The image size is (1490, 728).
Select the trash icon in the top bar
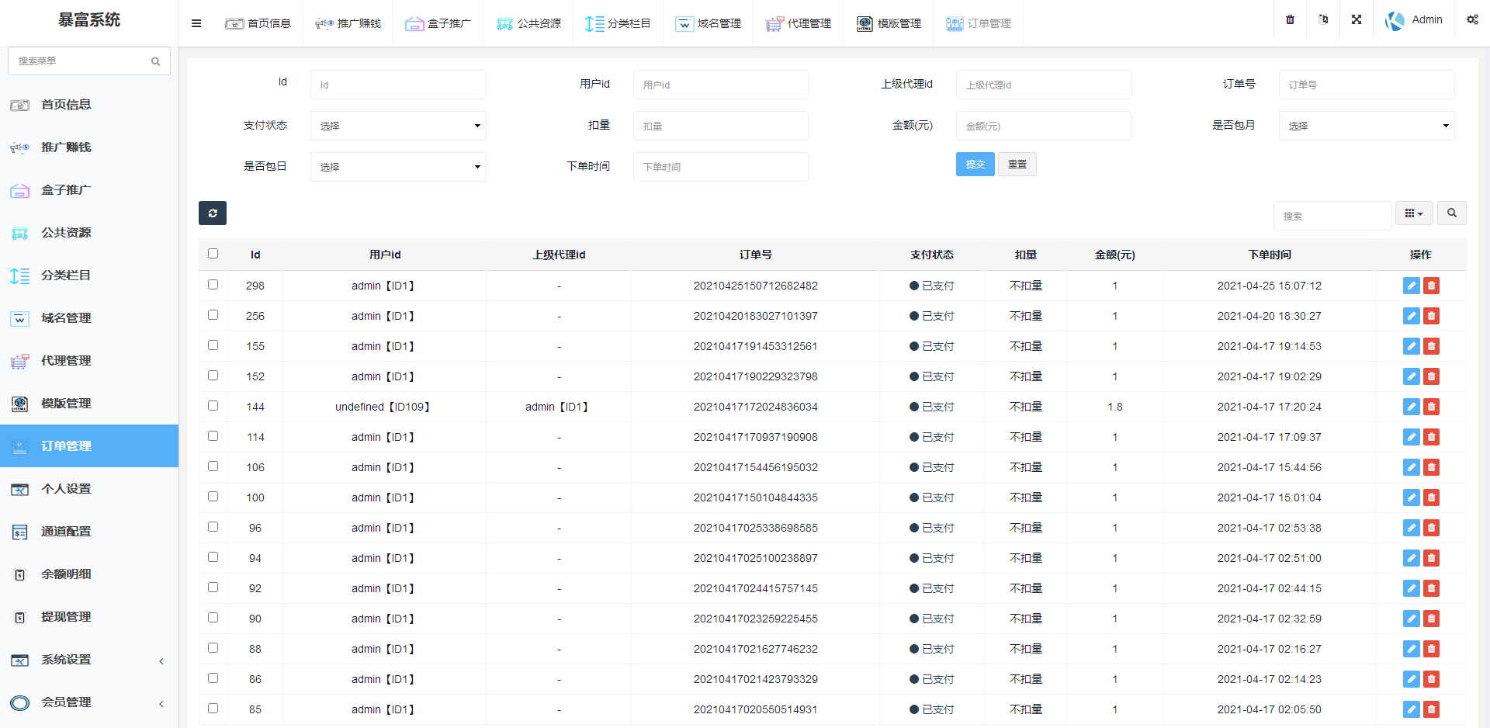click(1290, 19)
